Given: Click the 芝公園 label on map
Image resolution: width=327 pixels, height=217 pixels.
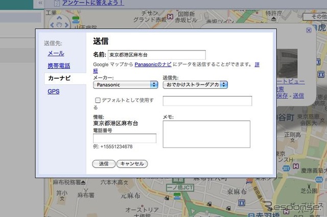Looking at the screenshot, I should (x=309, y=190).
